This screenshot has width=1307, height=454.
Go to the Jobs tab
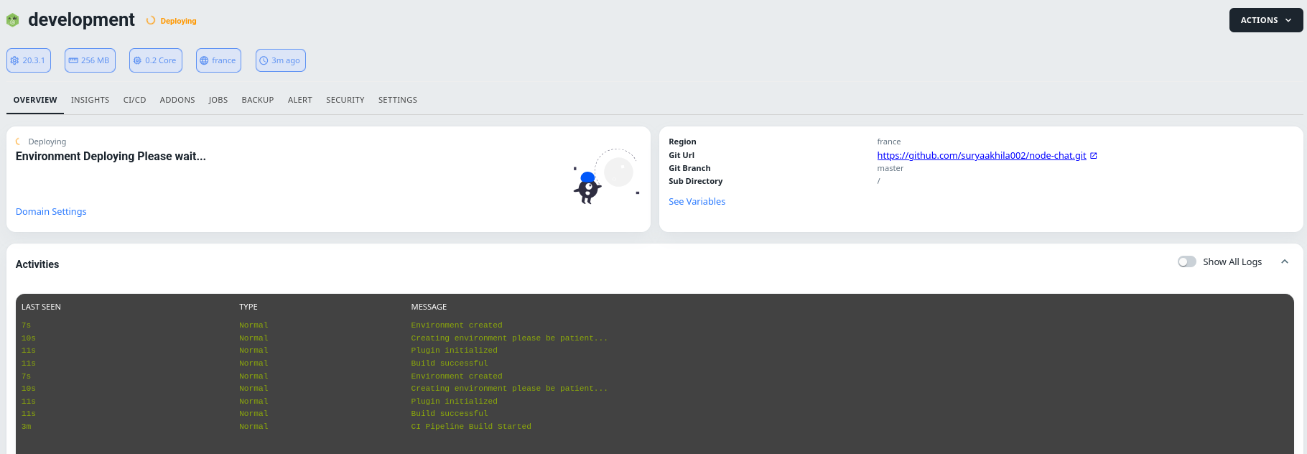pos(218,100)
